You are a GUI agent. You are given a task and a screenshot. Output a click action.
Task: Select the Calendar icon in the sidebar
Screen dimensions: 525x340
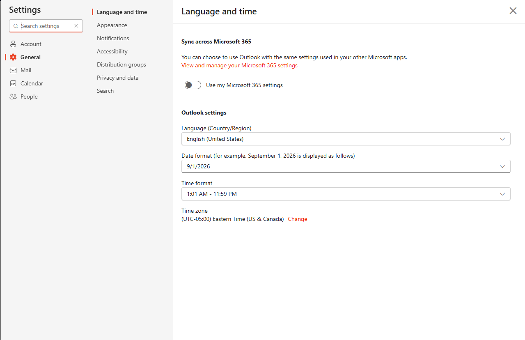click(14, 83)
